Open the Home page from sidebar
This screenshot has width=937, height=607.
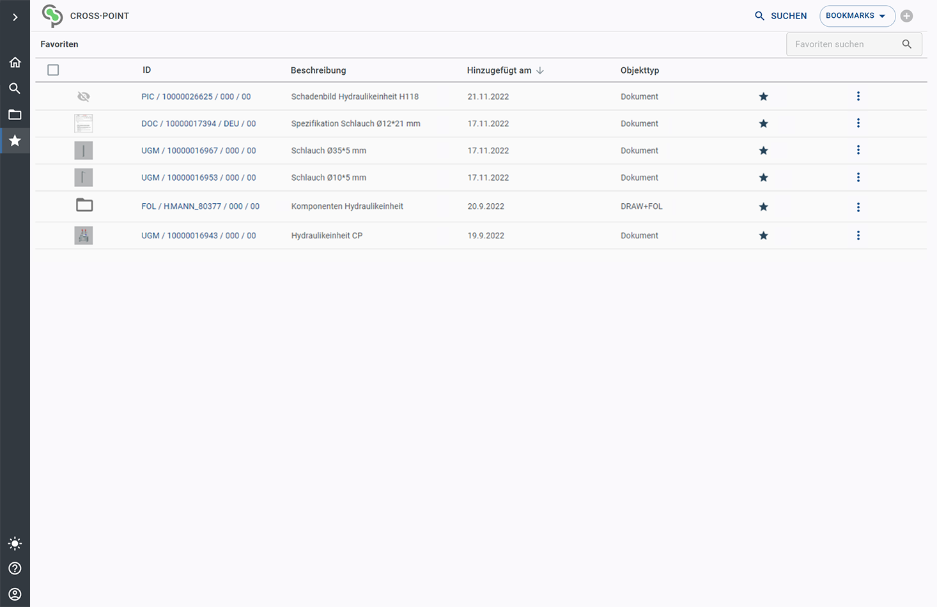tap(15, 62)
